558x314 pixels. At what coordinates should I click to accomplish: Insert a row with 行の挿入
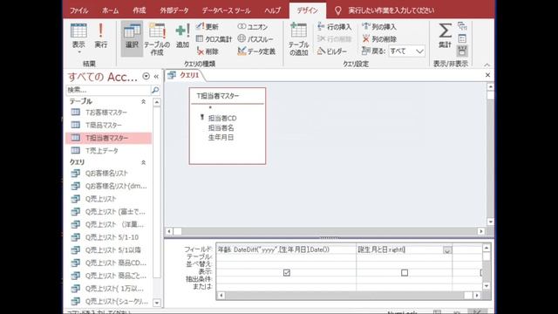coord(334,27)
